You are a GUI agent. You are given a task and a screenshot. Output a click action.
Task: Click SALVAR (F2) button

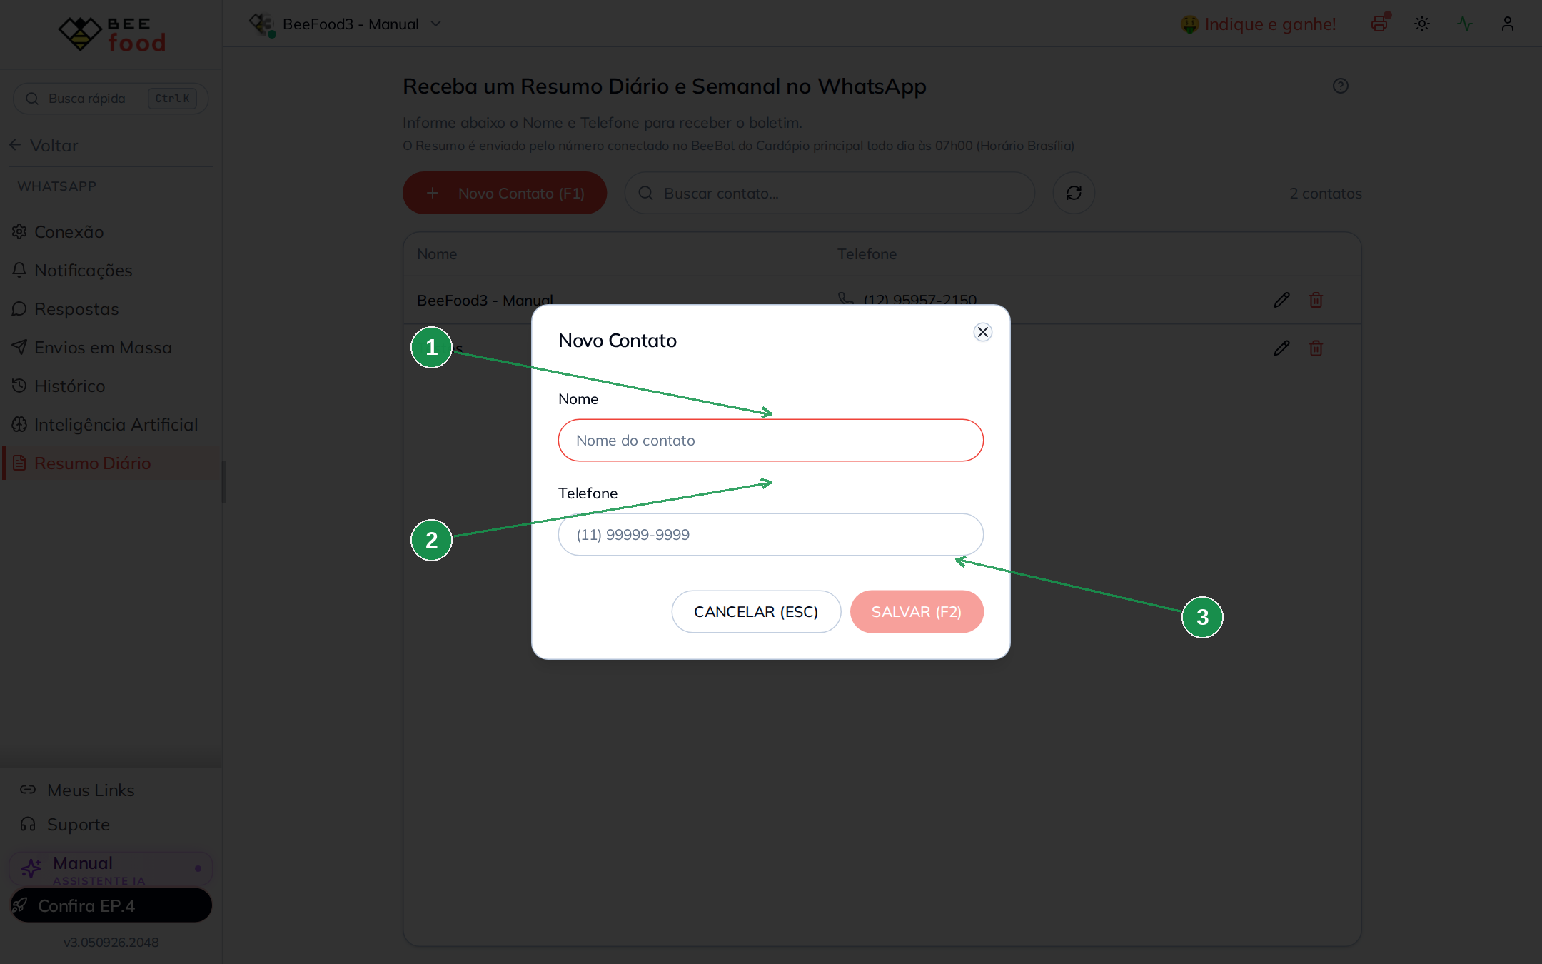[917, 612]
